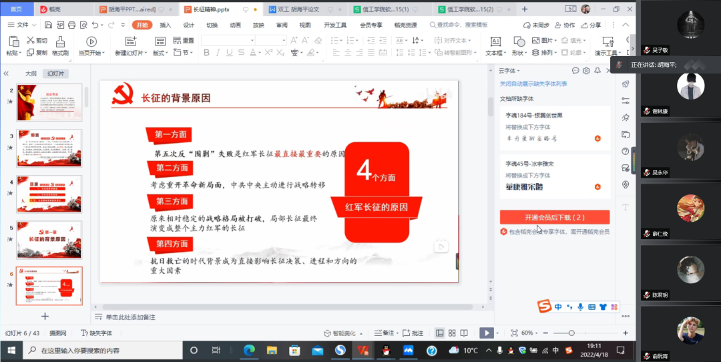Click Missing Fonts (缺失字体) in status bar
This screenshot has height=362, width=721.
(x=96, y=333)
